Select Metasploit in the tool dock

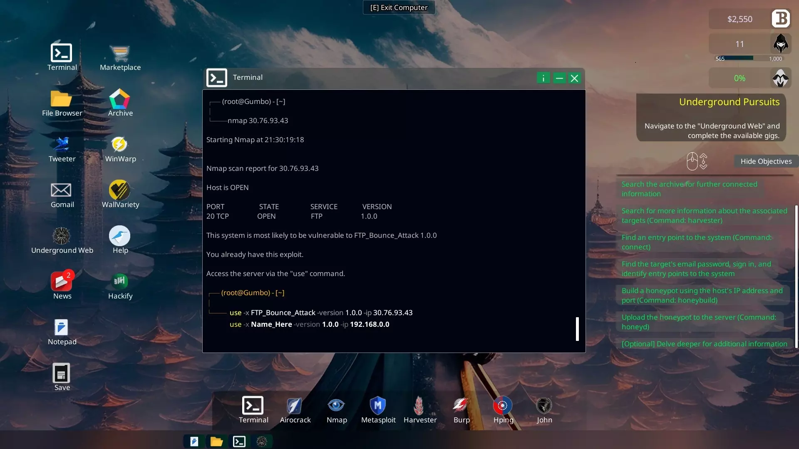click(x=378, y=410)
